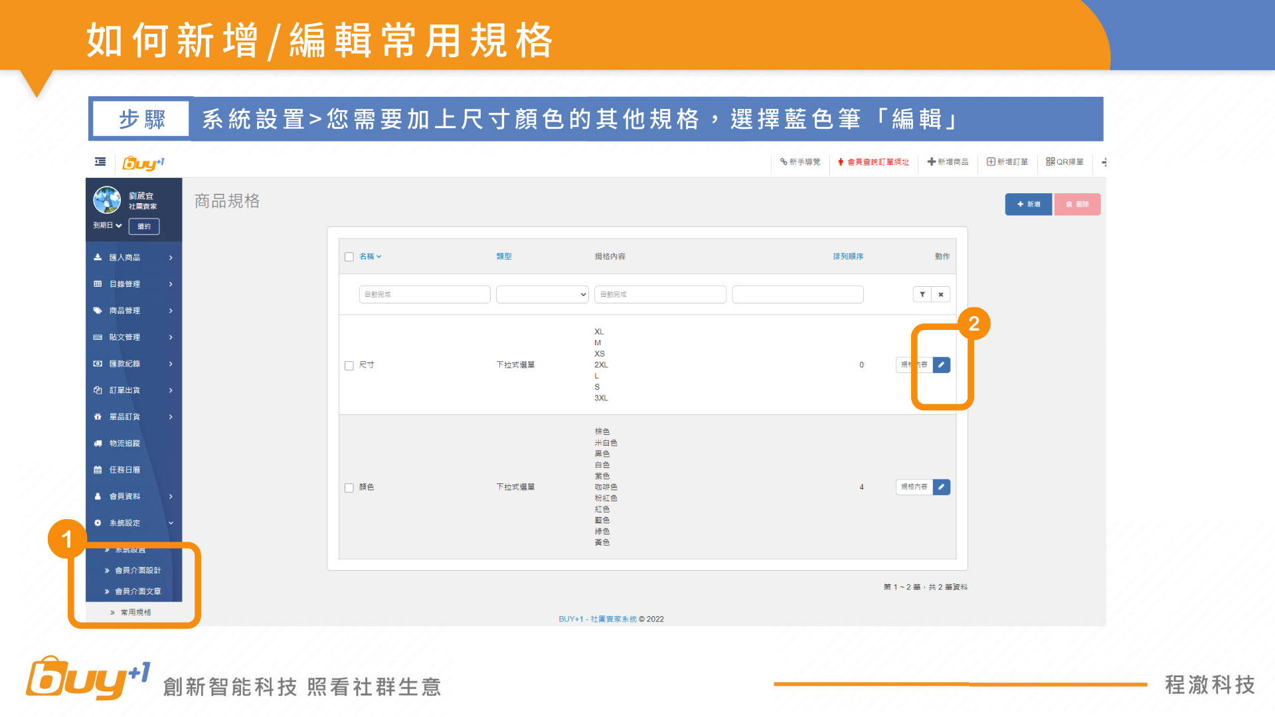Check the select-all checkbox in header
The width and height of the screenshot is (1275, 717).
(x=349, y=257)
